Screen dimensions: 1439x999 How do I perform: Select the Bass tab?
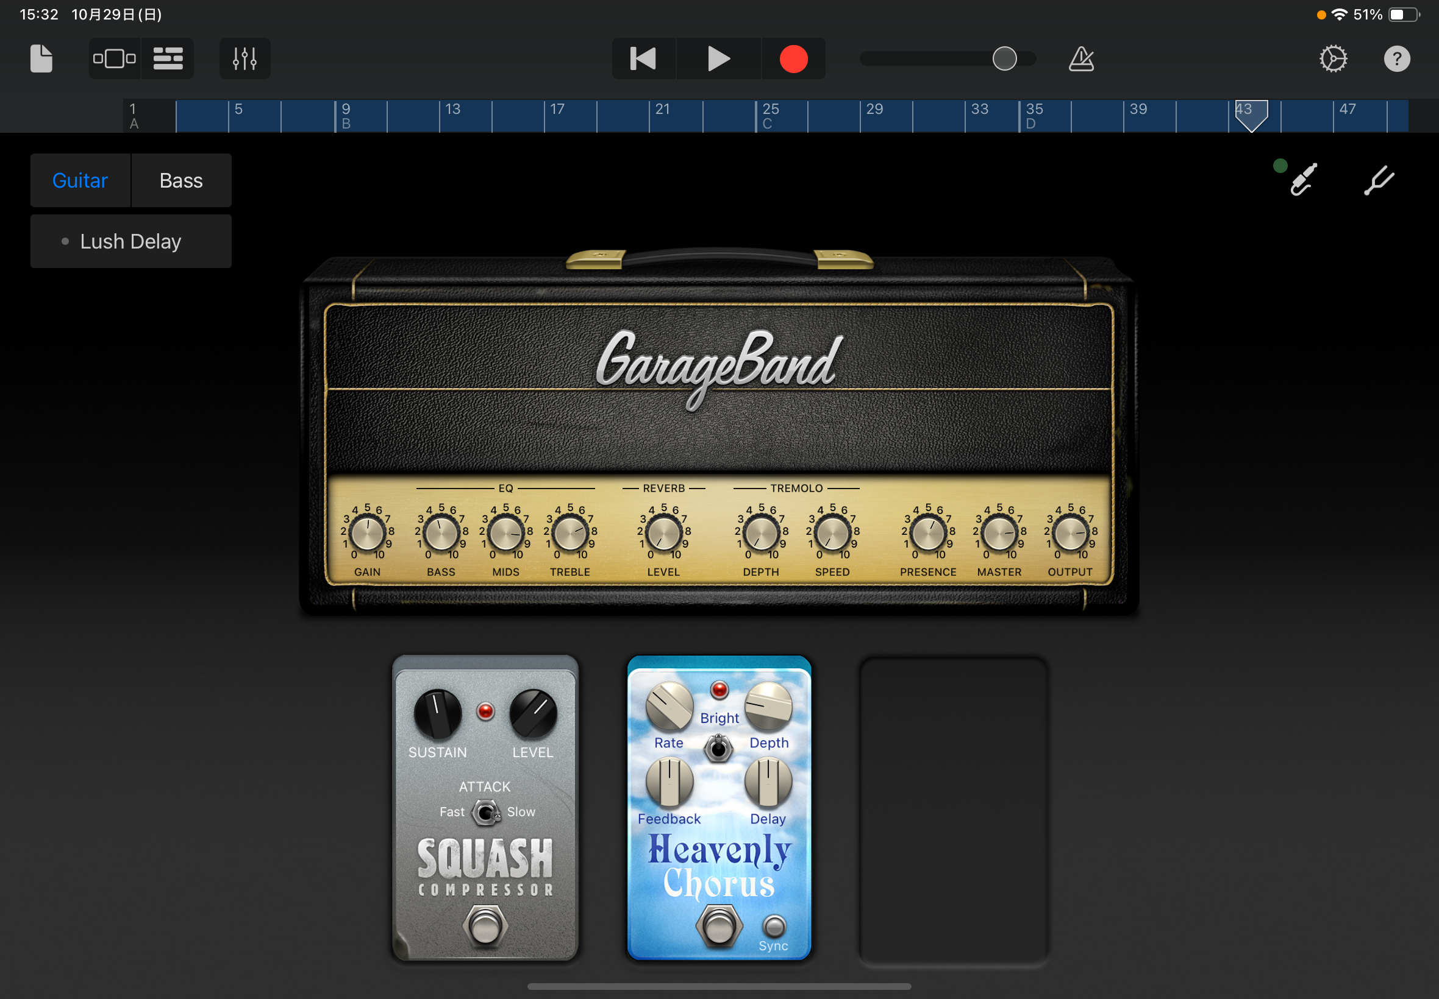(x=181, y=180)
